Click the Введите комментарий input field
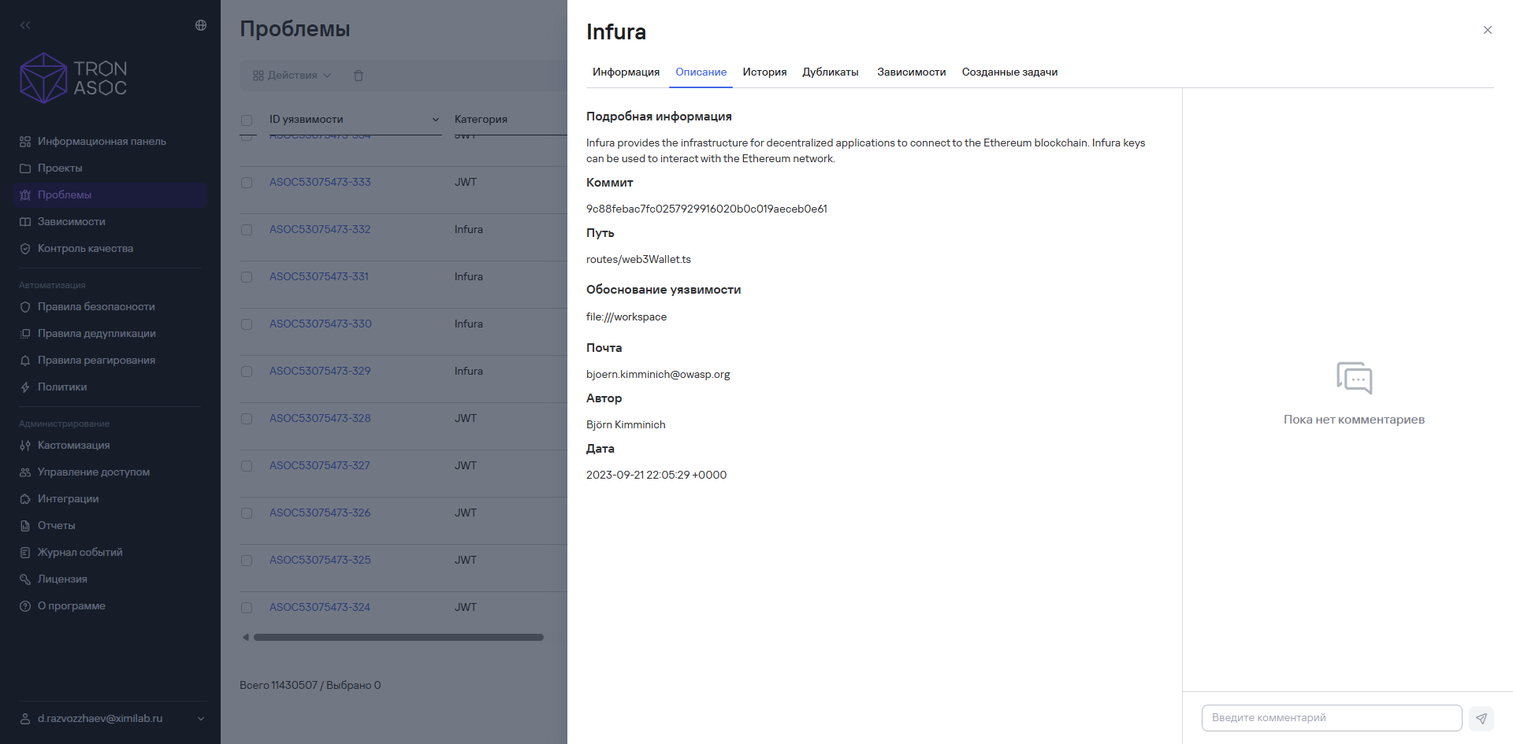Image resolution: width=1513 pixels, height=744 pixels. pyautogui.click(x=1332, y=718)
